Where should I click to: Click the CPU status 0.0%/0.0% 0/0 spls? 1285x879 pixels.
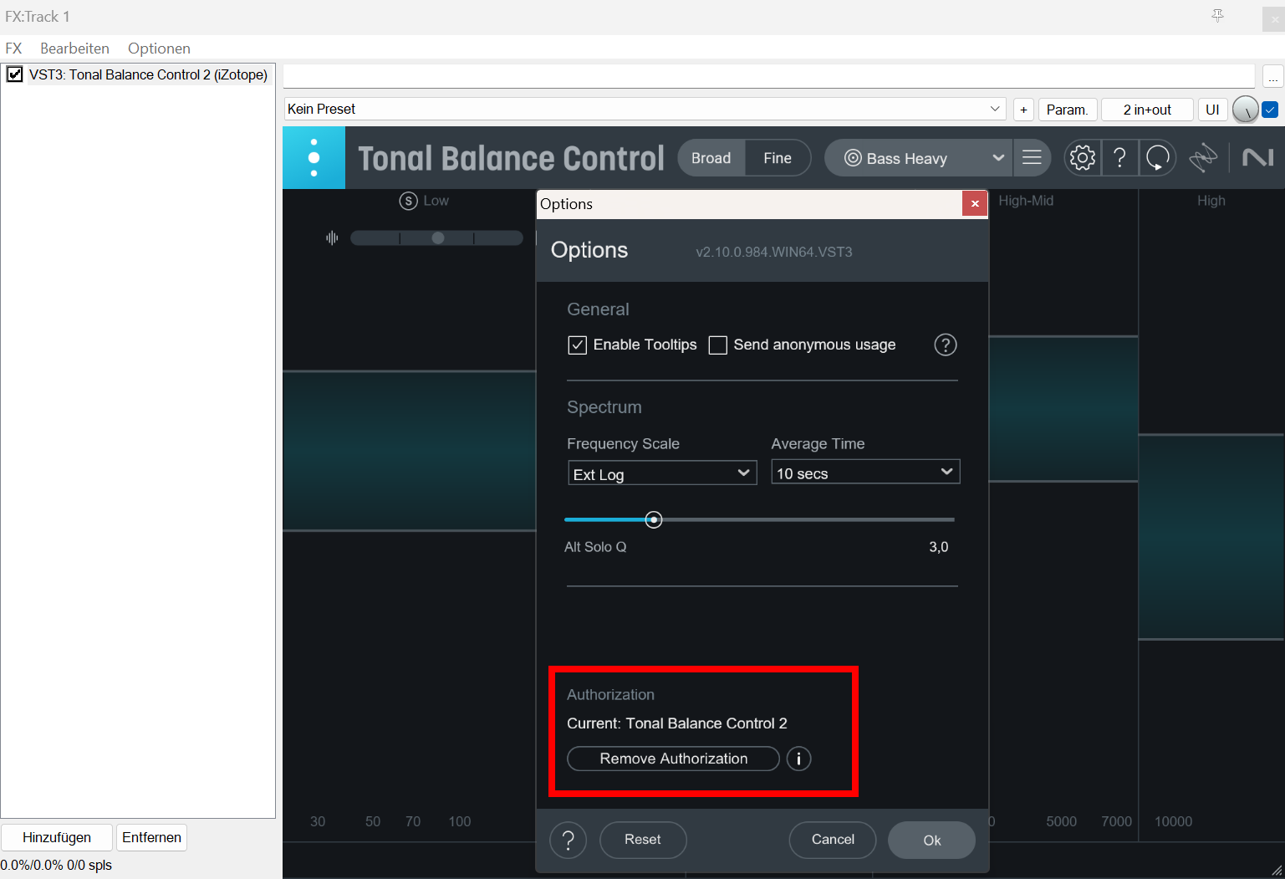56,865
